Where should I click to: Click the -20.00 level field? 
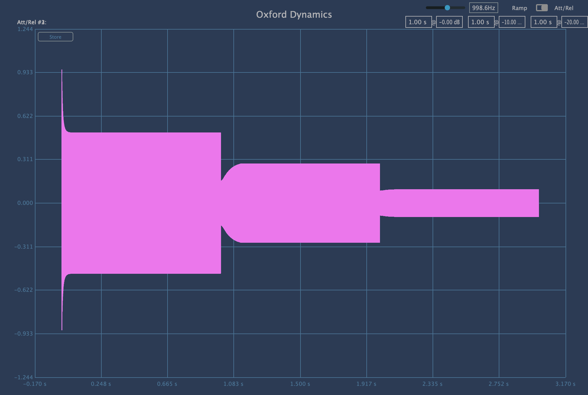coord(574,22)
